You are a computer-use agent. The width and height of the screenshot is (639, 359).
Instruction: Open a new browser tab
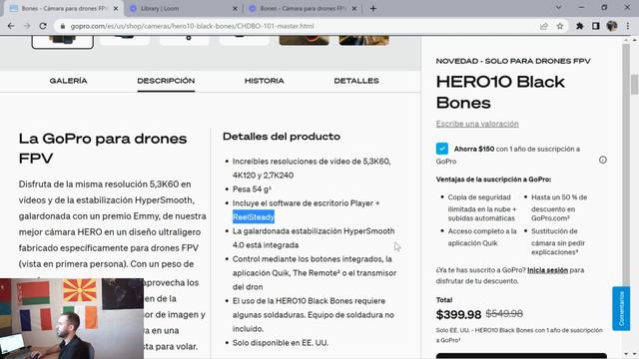[x=373, y=9]
